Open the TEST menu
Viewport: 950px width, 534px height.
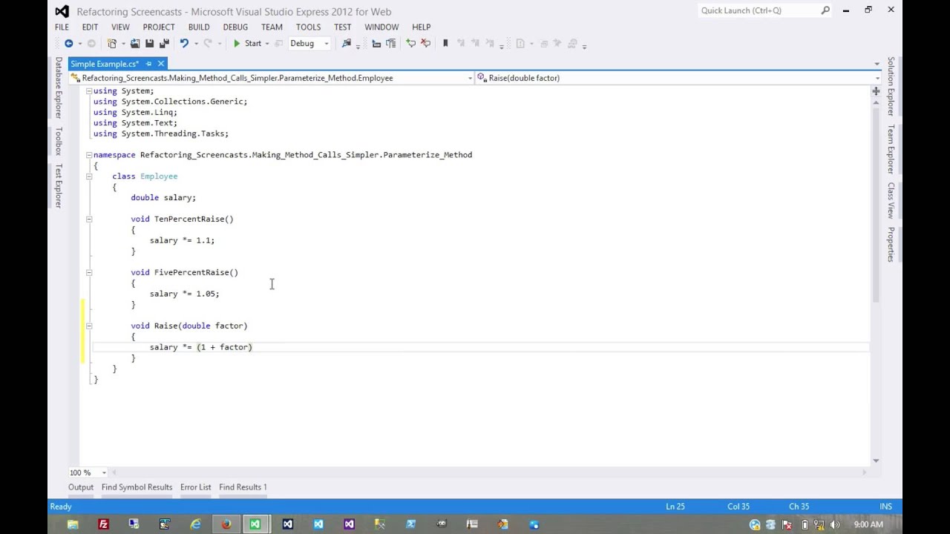click(x=343, y=27)
